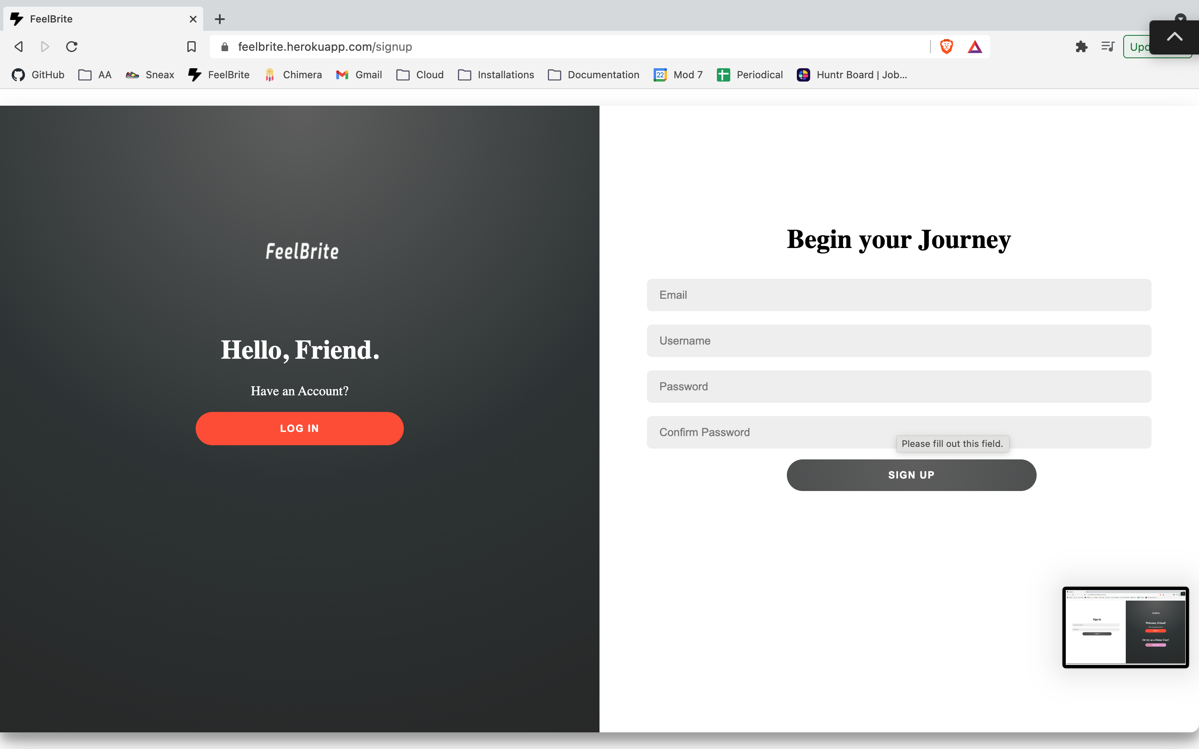Viewport: 1199px width, 749px height.
Task: Click the bookmark this page icon
Action: pos(191,47)
